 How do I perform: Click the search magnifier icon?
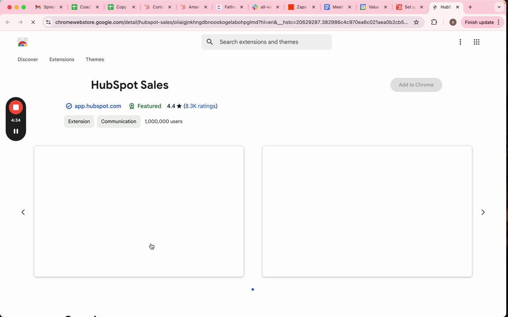(210, 42)
